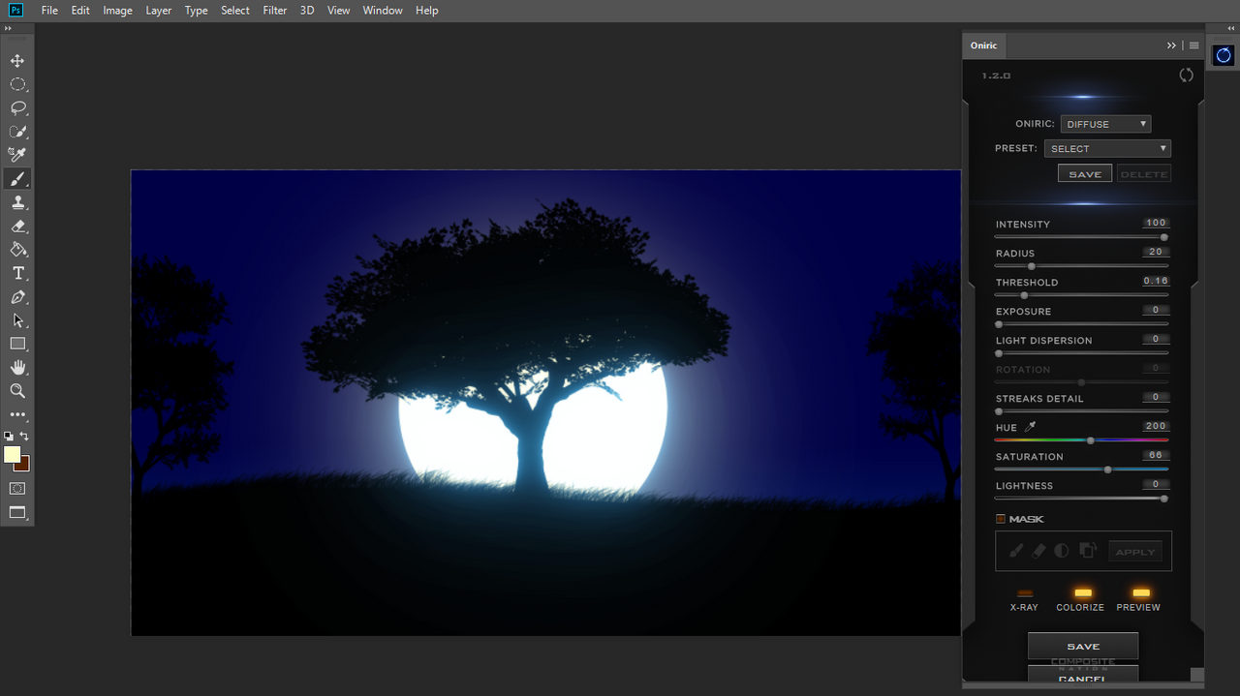The image size is (1240, 696).
Task: Toggle the Preview light
Action: (x=1141, y=592)
